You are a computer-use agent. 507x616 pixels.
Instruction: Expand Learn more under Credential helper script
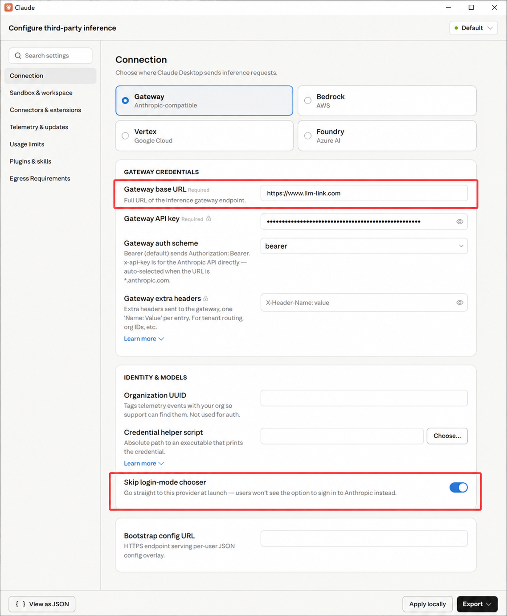tap(144, 464)
